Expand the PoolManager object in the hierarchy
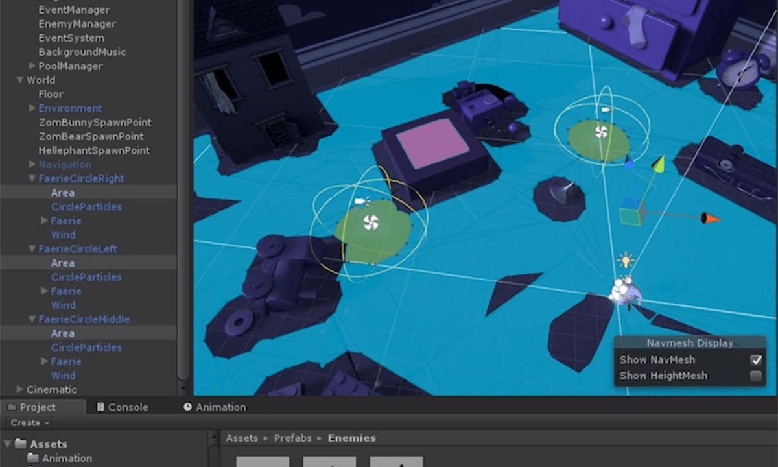Screen dimensions: 778x467 point(32,66)
